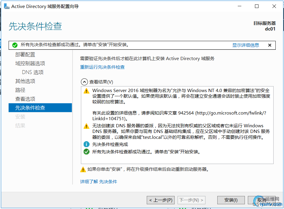The height and width of the screenshot is (209, 284).
Task: Open 详细了解 先决条件 link
Action: [98, 181]
